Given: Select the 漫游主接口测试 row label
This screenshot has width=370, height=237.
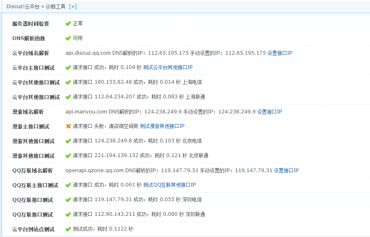Looking at the screenshot, I should [x=31, y=126].
